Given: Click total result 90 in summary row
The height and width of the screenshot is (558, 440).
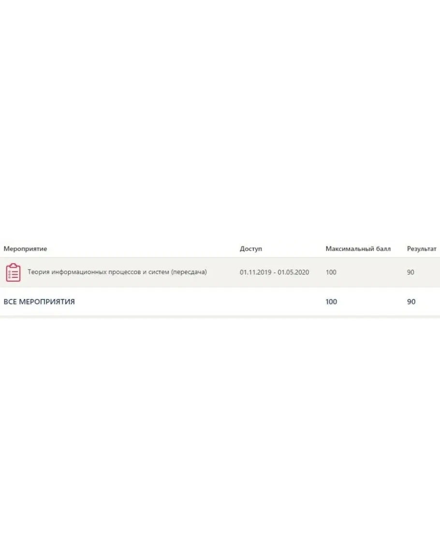Looking at the screenshot, I should pos(411,302).
